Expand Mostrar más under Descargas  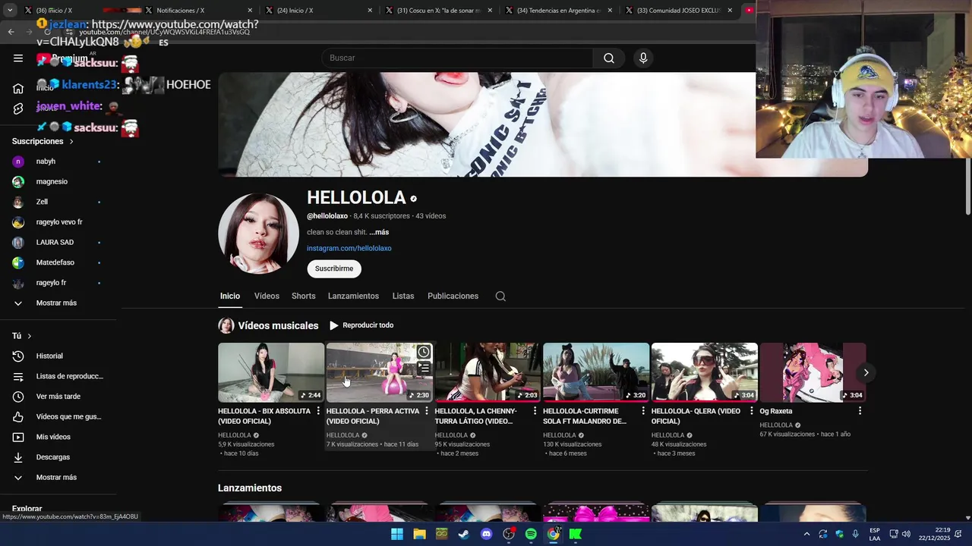click(x=55, y=477)
